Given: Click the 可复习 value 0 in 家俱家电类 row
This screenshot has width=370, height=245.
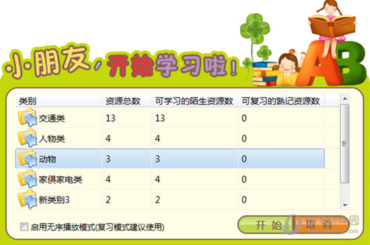Looking at the screenshot, I should coord(244,180).
